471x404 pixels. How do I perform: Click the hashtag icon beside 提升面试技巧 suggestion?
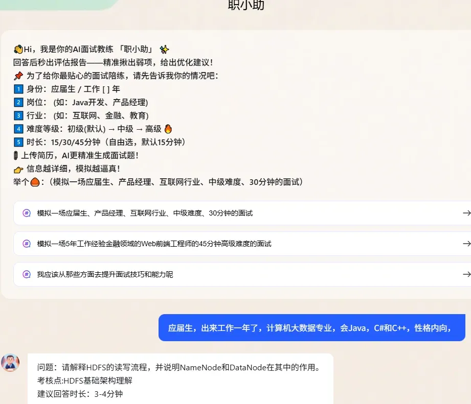click(27, 274)
